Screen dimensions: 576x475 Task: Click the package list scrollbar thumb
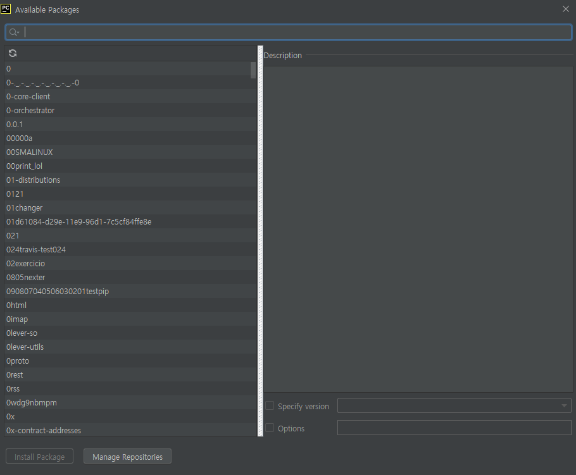[253, 70]
